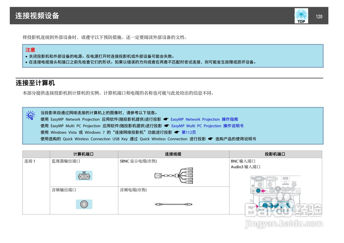Viewport: 344px width, 243px height.
Task: Click the 连接至计算机 section heading
Action: [35, 83]
